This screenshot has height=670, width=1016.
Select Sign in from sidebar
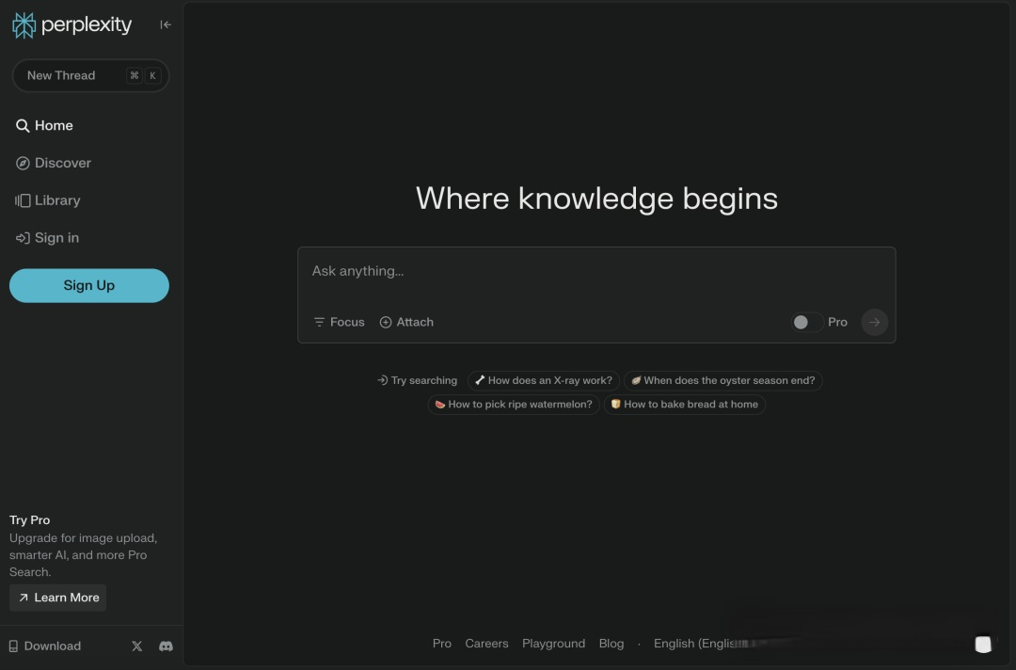47,238
